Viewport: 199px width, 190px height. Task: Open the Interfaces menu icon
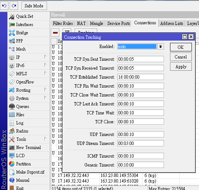coord(12,25)
